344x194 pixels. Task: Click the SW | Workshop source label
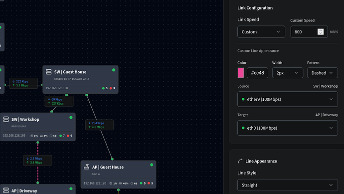(x=326, y=86)
